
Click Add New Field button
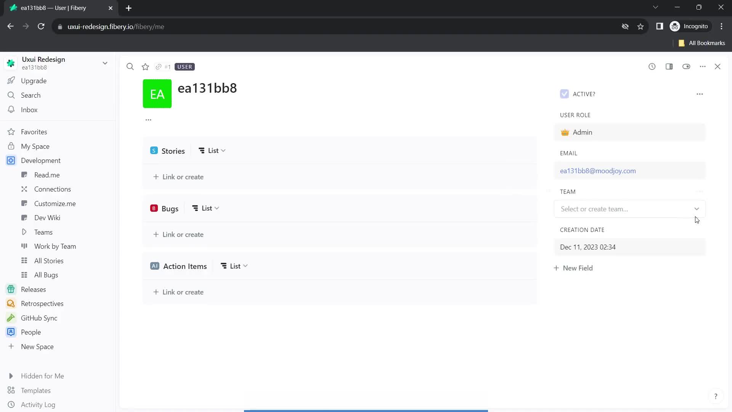[573, 268]
